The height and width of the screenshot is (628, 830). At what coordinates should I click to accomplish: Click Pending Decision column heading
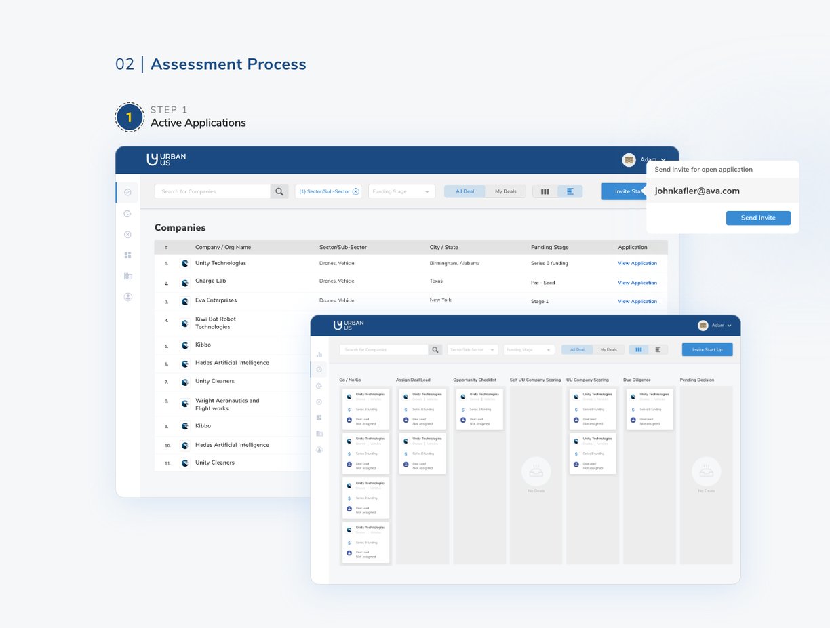click(697, 380)
